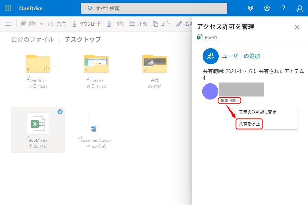Click the すべて検索 search box
Screen dimensions: 308x205
pyautogui.click(x=154, y=8)
